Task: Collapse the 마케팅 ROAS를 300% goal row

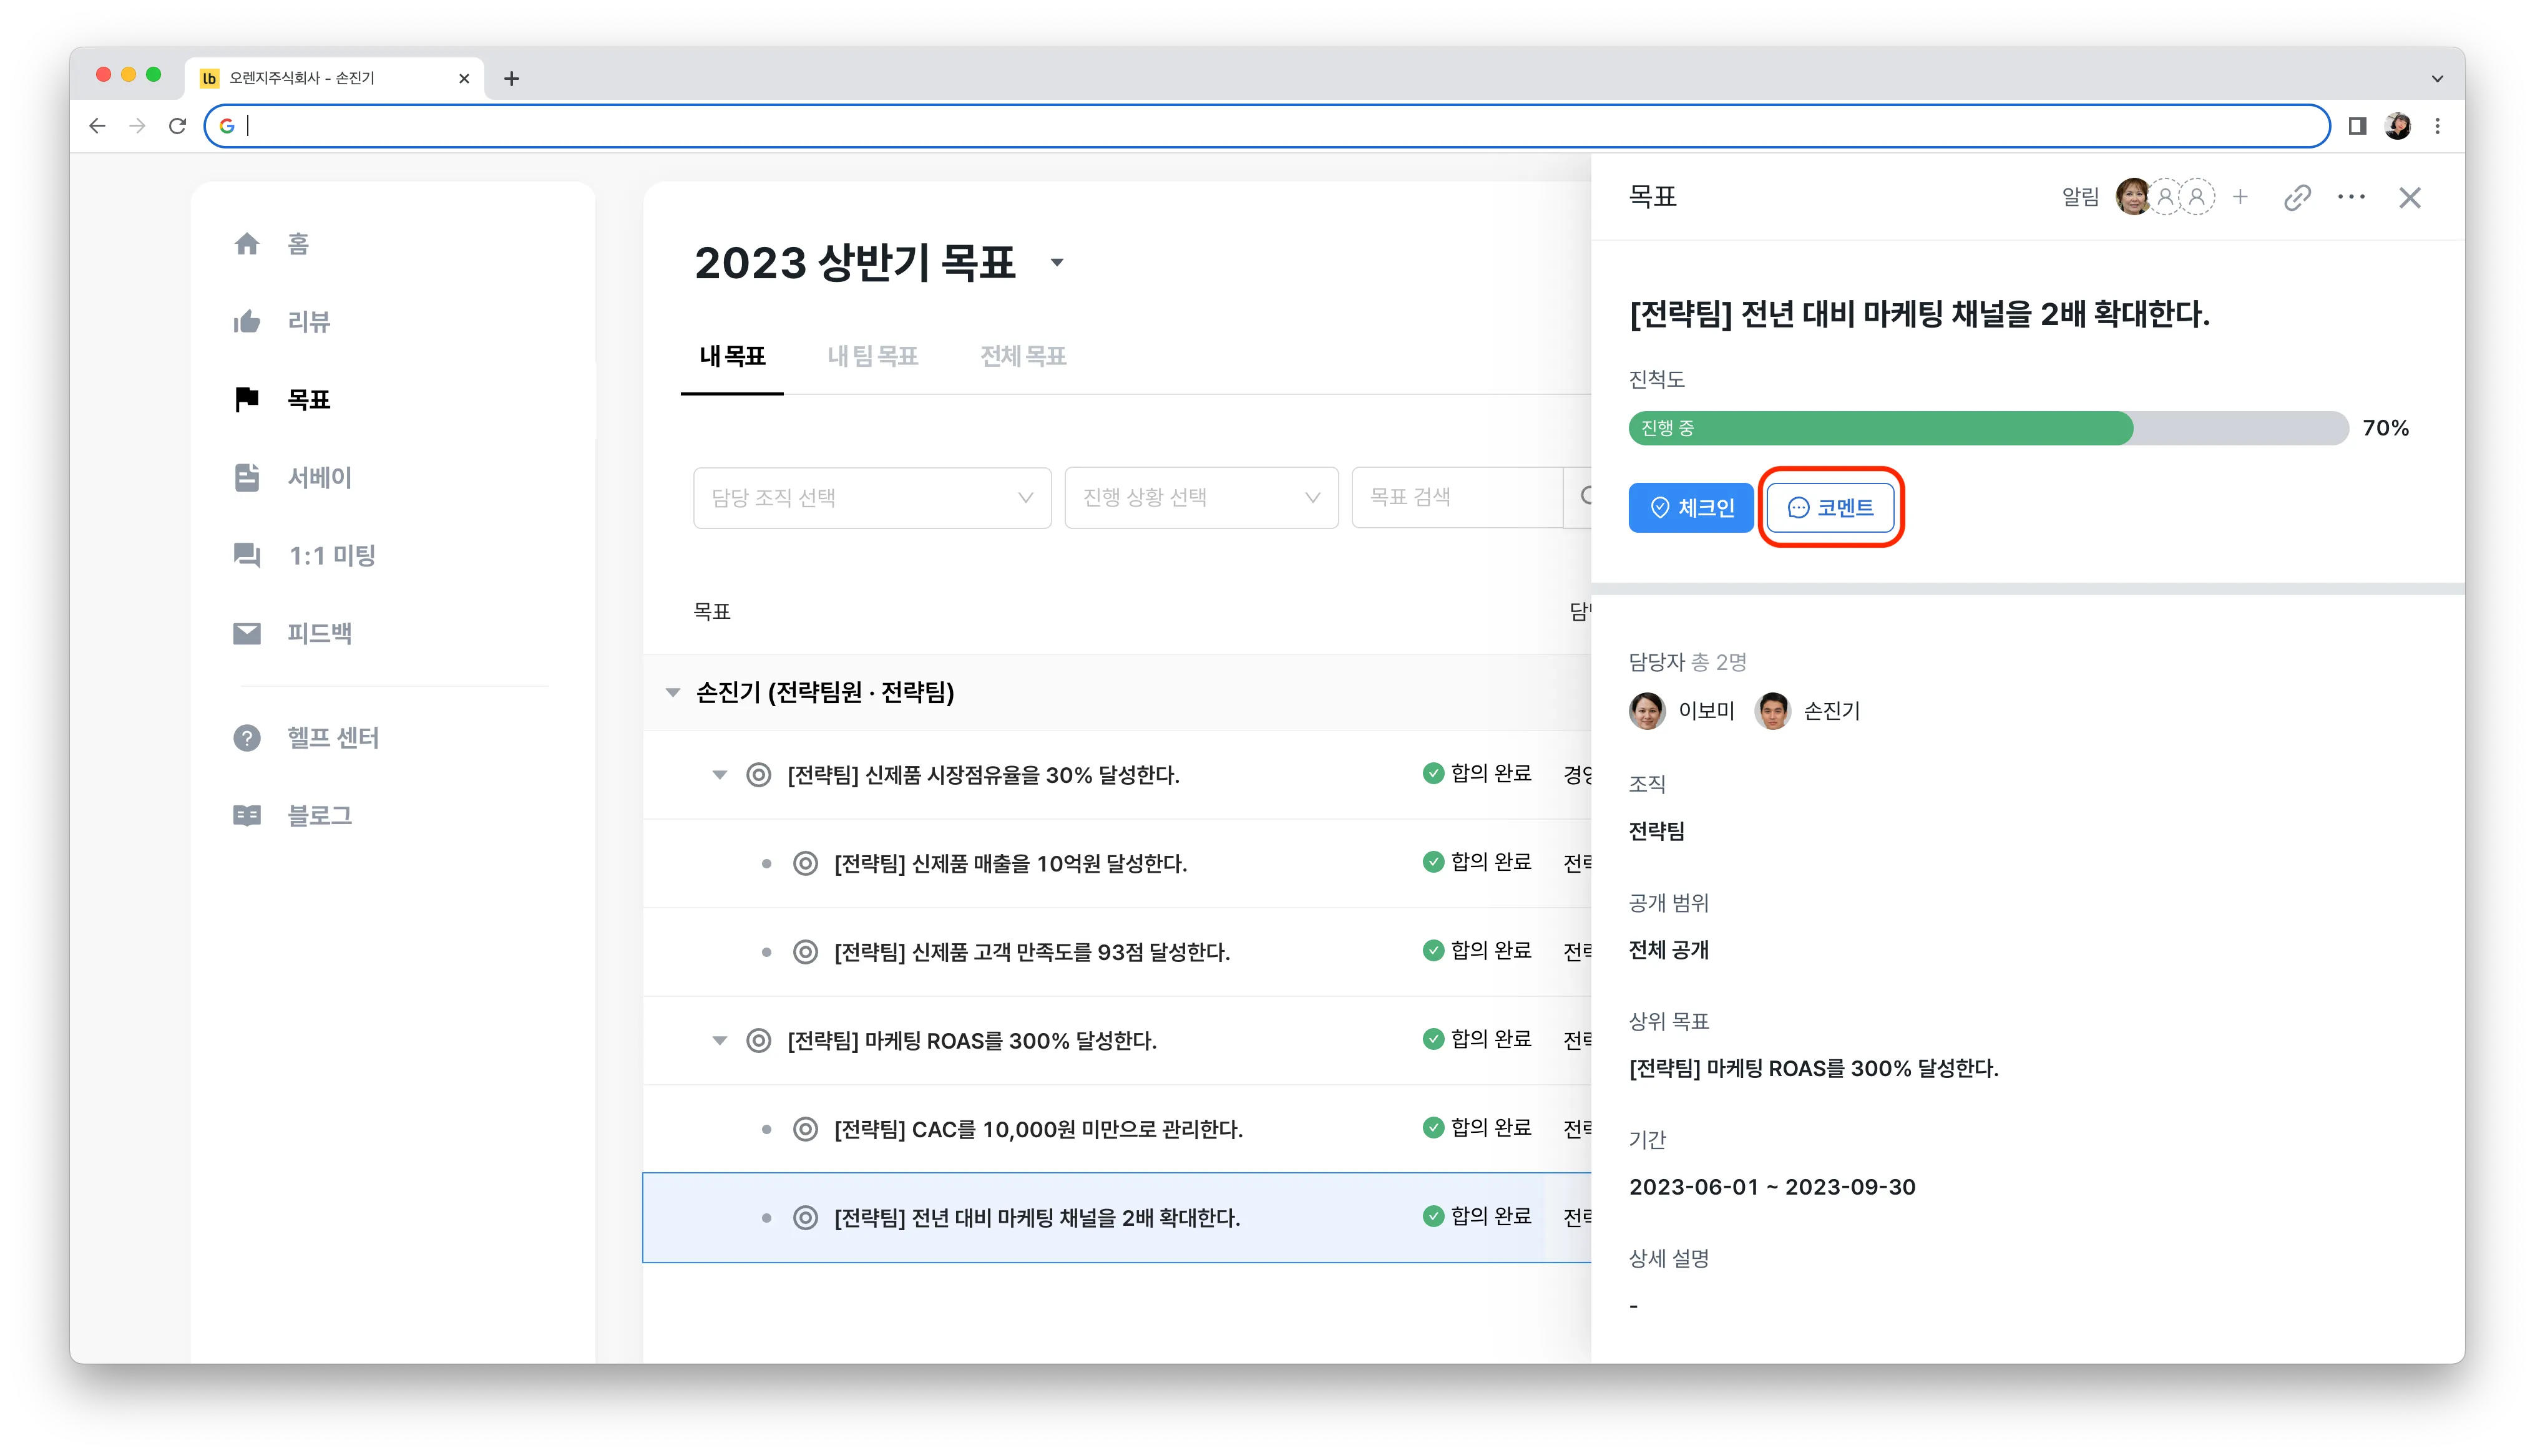Action: click(x=720, y=1040)
